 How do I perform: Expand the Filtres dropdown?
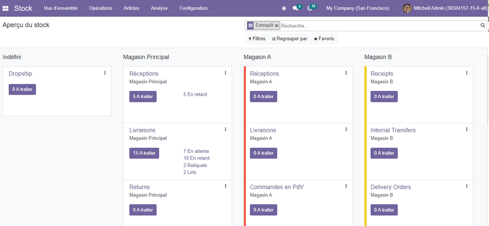point(256,39)
